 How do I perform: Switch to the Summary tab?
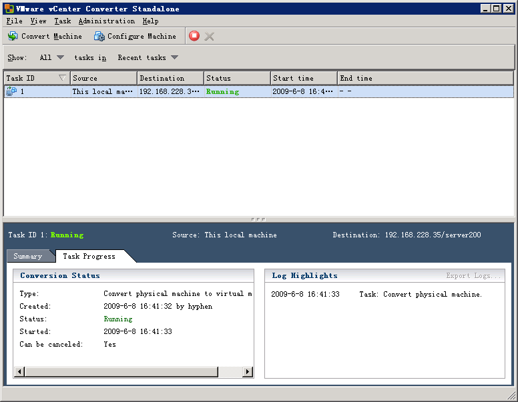point(28,256)
